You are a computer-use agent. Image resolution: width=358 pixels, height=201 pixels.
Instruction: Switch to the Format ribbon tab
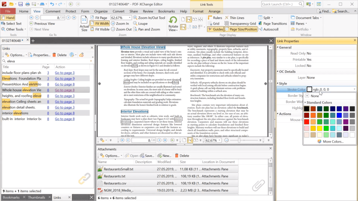198,11
